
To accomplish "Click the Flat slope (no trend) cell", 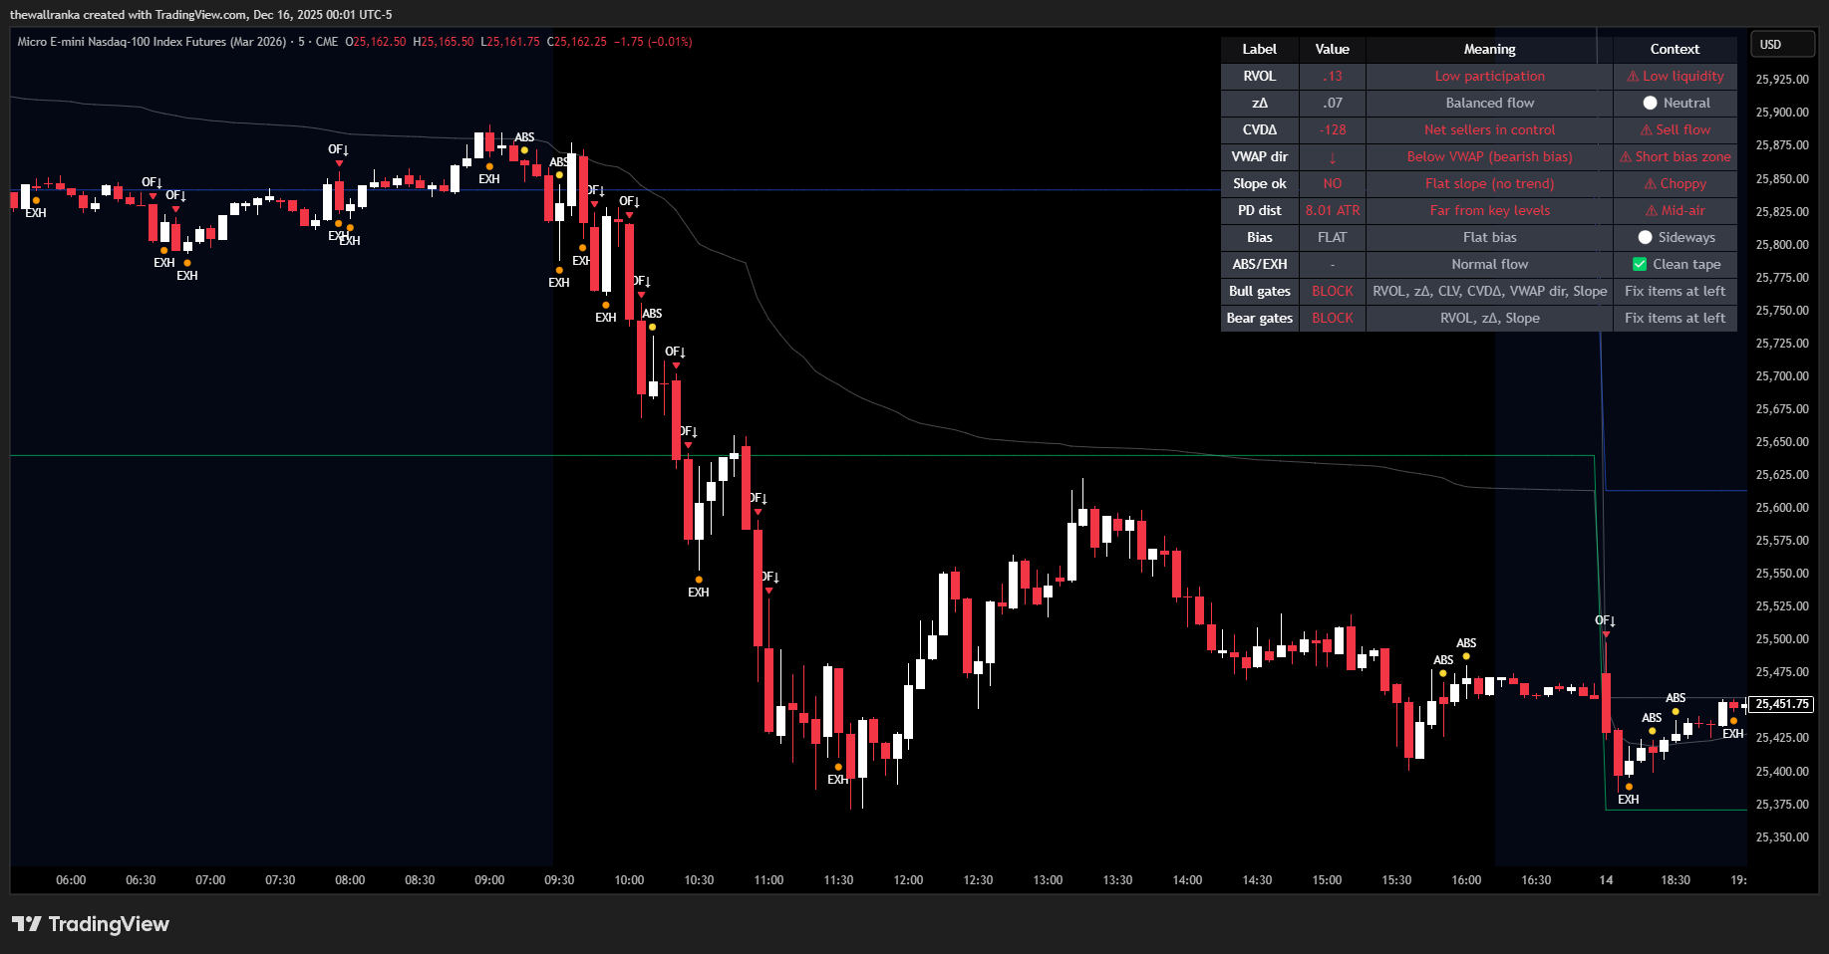I will (1490, 183).
